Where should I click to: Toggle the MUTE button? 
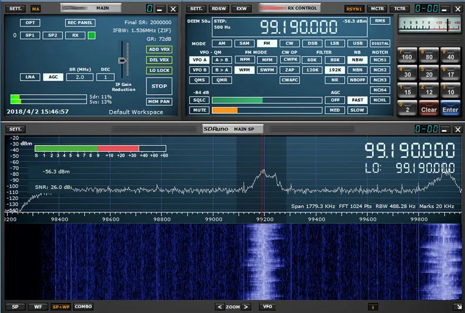200,110
